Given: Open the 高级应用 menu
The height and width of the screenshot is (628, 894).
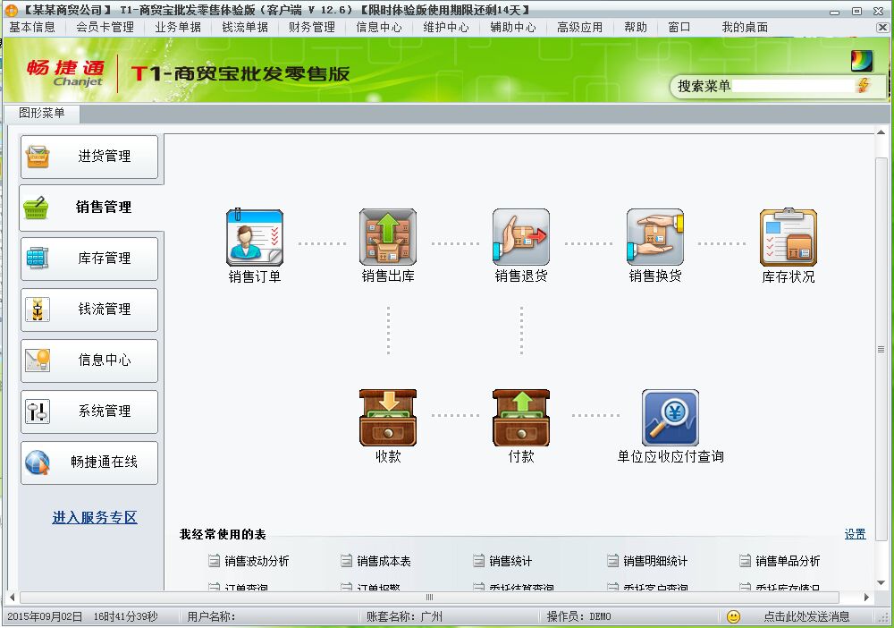Looking at the screenshot, I should 580,27.
